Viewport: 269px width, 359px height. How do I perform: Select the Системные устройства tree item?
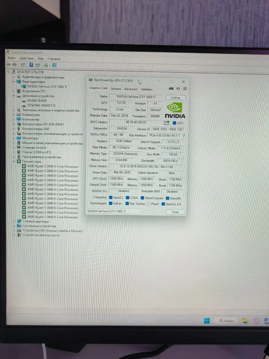(39, 226)
